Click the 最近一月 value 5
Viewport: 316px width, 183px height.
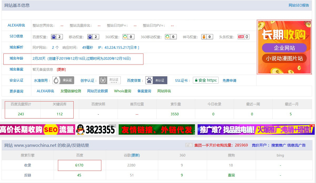(x=291, y=114)
